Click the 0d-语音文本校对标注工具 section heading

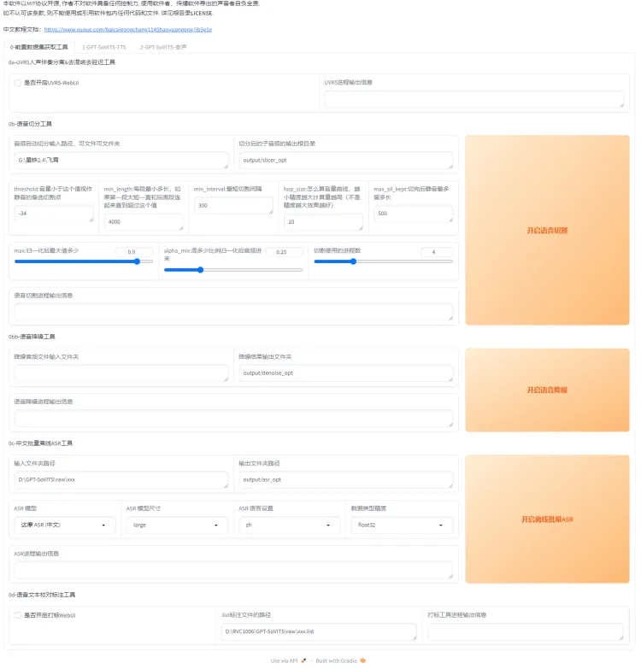[42, 596]
